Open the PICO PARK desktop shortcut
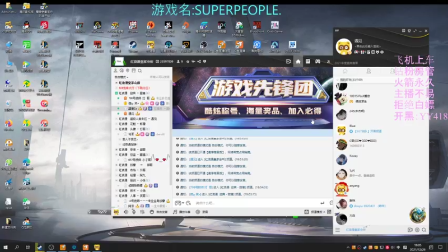Viewport: 448px width, 252px height. [292, 46]
